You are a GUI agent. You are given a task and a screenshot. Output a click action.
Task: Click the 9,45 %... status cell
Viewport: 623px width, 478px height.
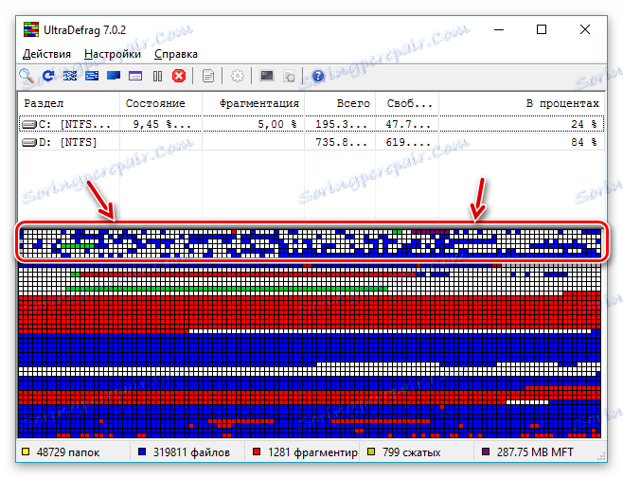pyautogui.click(x=161, y=124)
